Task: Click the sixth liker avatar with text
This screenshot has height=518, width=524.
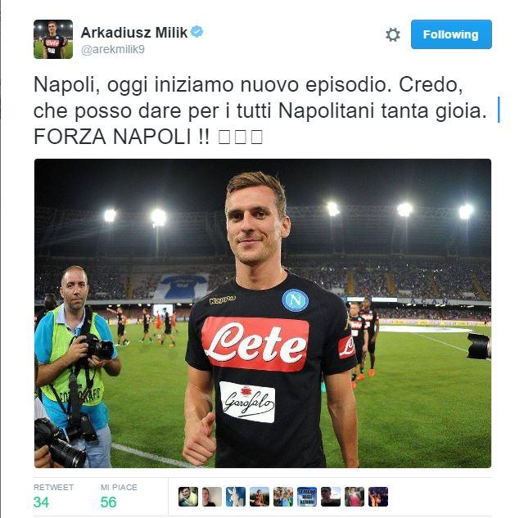Action: 307,497
